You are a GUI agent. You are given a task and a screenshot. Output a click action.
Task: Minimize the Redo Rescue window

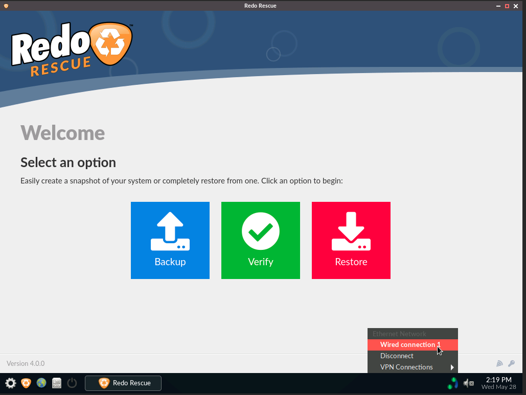coord(498,6)
